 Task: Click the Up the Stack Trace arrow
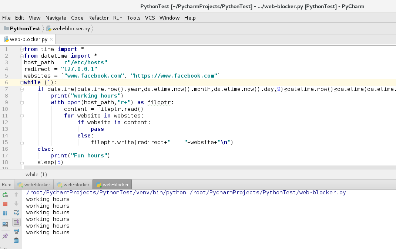tap(16, 194)
